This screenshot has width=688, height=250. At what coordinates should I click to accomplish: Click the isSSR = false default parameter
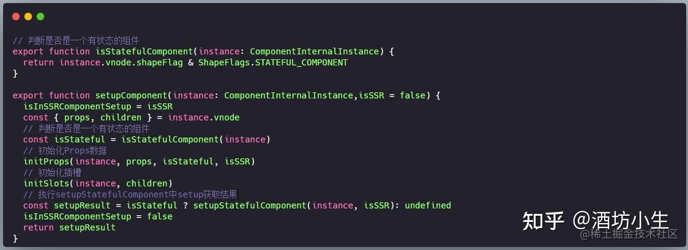[393, 95]
